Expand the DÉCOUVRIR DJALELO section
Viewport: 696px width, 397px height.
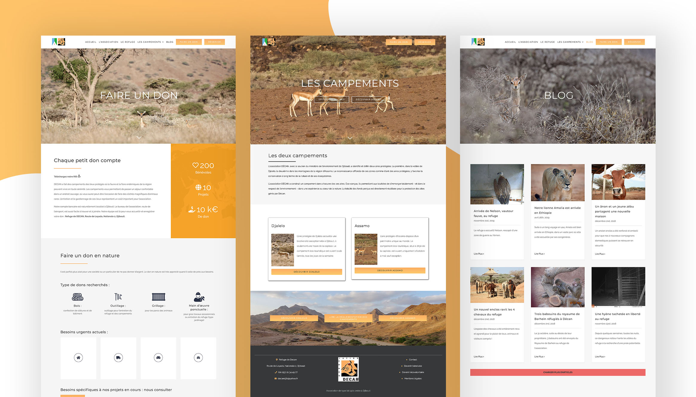click(306, 272)
